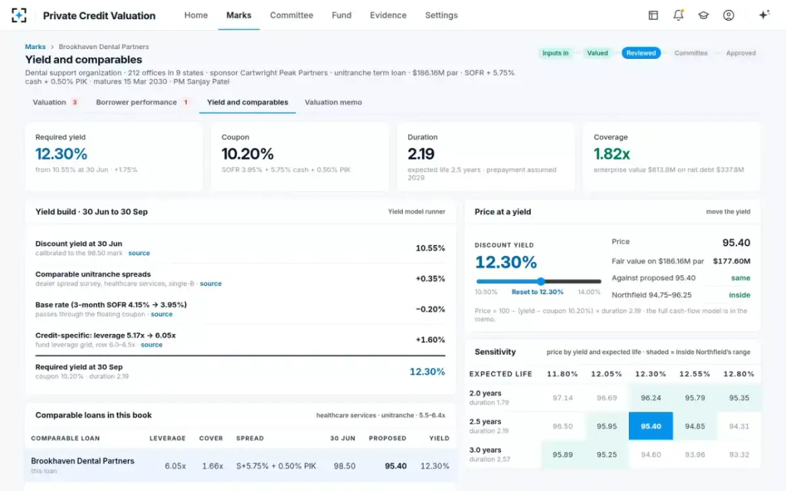Click the Private Credit Valuation logo icon

tap(19, 15)
